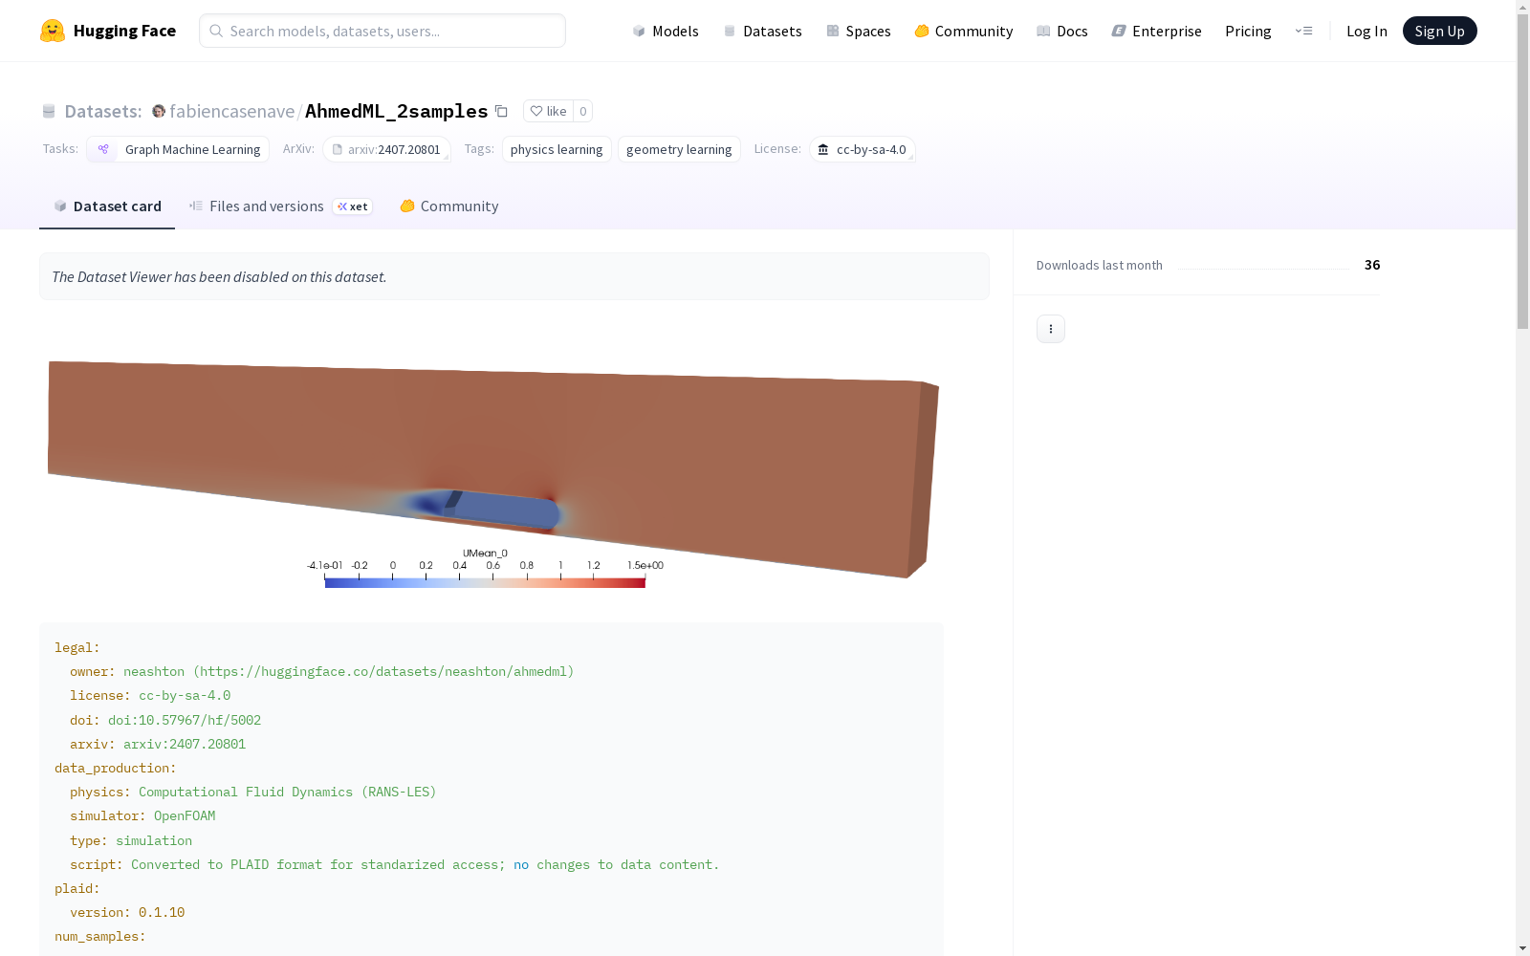Click the search models input field
Screen dimensions: 1530x956
382,31
